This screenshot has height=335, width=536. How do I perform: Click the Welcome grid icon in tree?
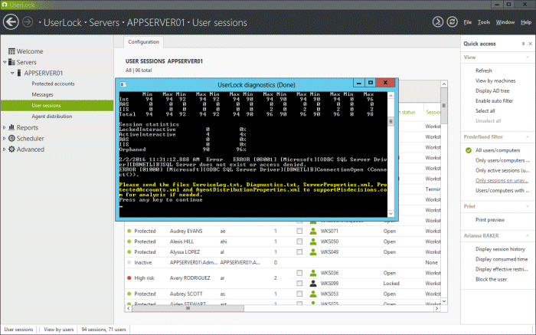(11, 51)
